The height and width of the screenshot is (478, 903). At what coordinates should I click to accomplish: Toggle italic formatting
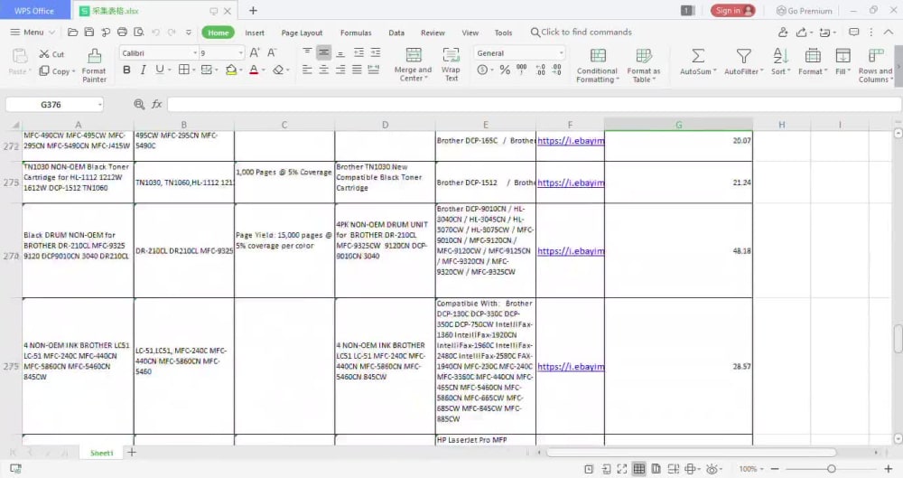point(143,70)
